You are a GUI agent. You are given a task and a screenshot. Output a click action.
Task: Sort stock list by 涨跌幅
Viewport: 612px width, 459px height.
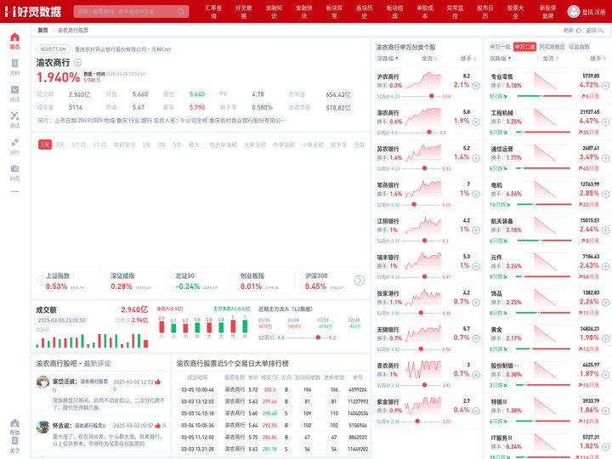pos(388,59)
